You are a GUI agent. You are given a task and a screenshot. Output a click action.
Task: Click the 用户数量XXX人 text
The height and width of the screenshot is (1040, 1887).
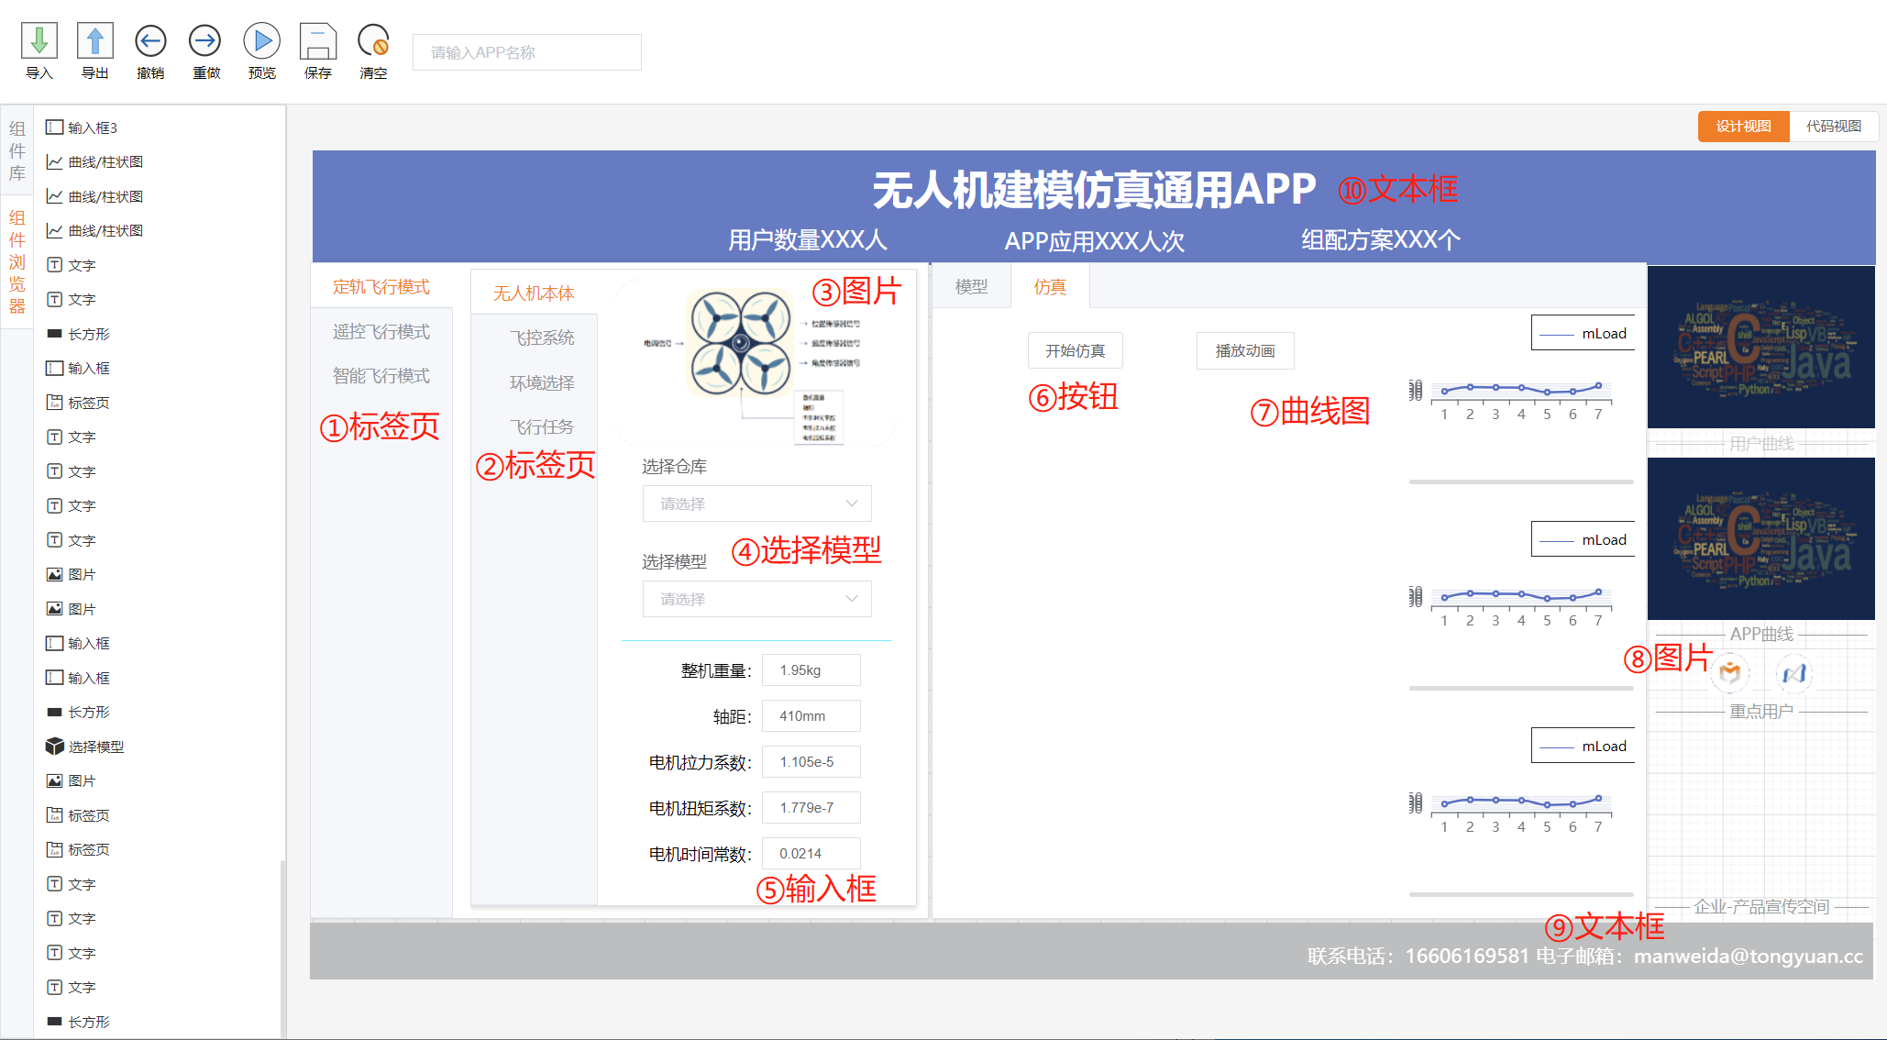click(808, 240)
